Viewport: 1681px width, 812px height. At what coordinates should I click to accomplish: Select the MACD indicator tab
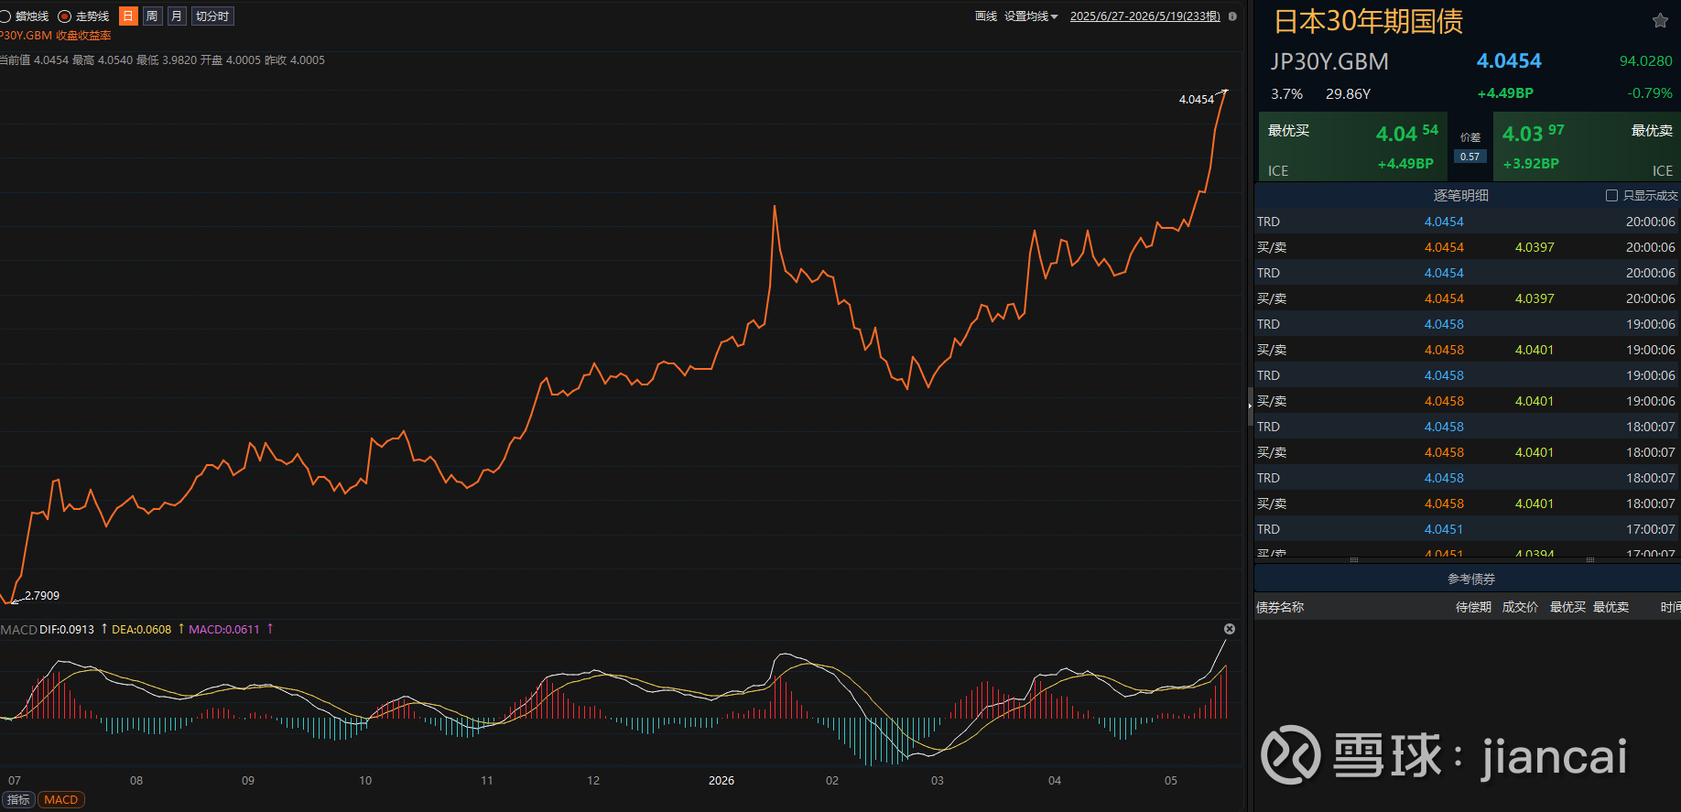click(61, 799)
